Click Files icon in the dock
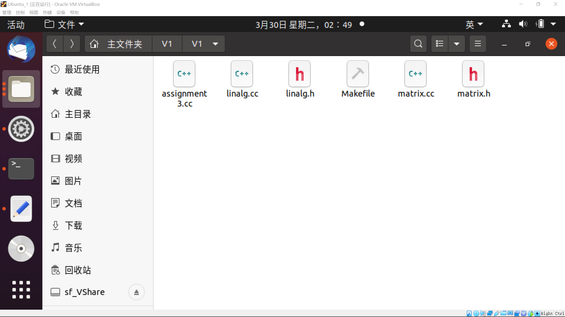The image size is (565, 317). click(21, 89)
